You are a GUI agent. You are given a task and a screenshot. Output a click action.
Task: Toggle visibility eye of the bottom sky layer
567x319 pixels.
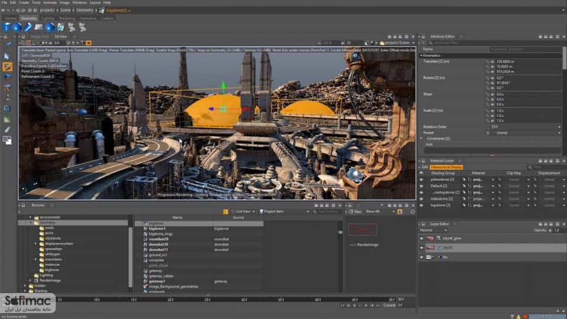[422, 257]
